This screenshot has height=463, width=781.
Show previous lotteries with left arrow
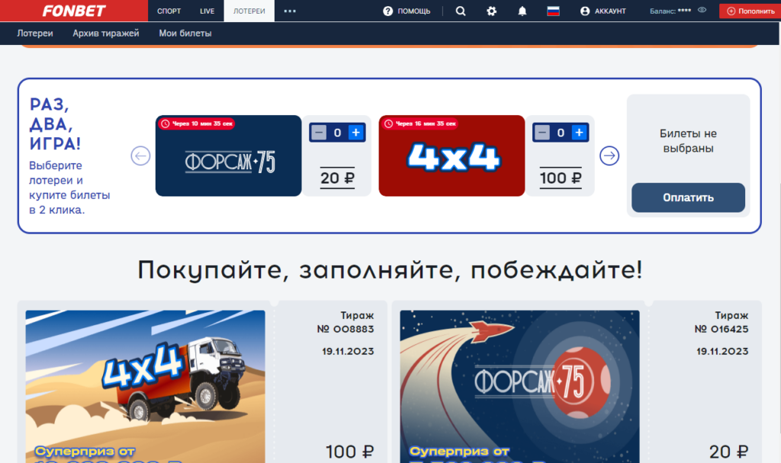point(140,155)
